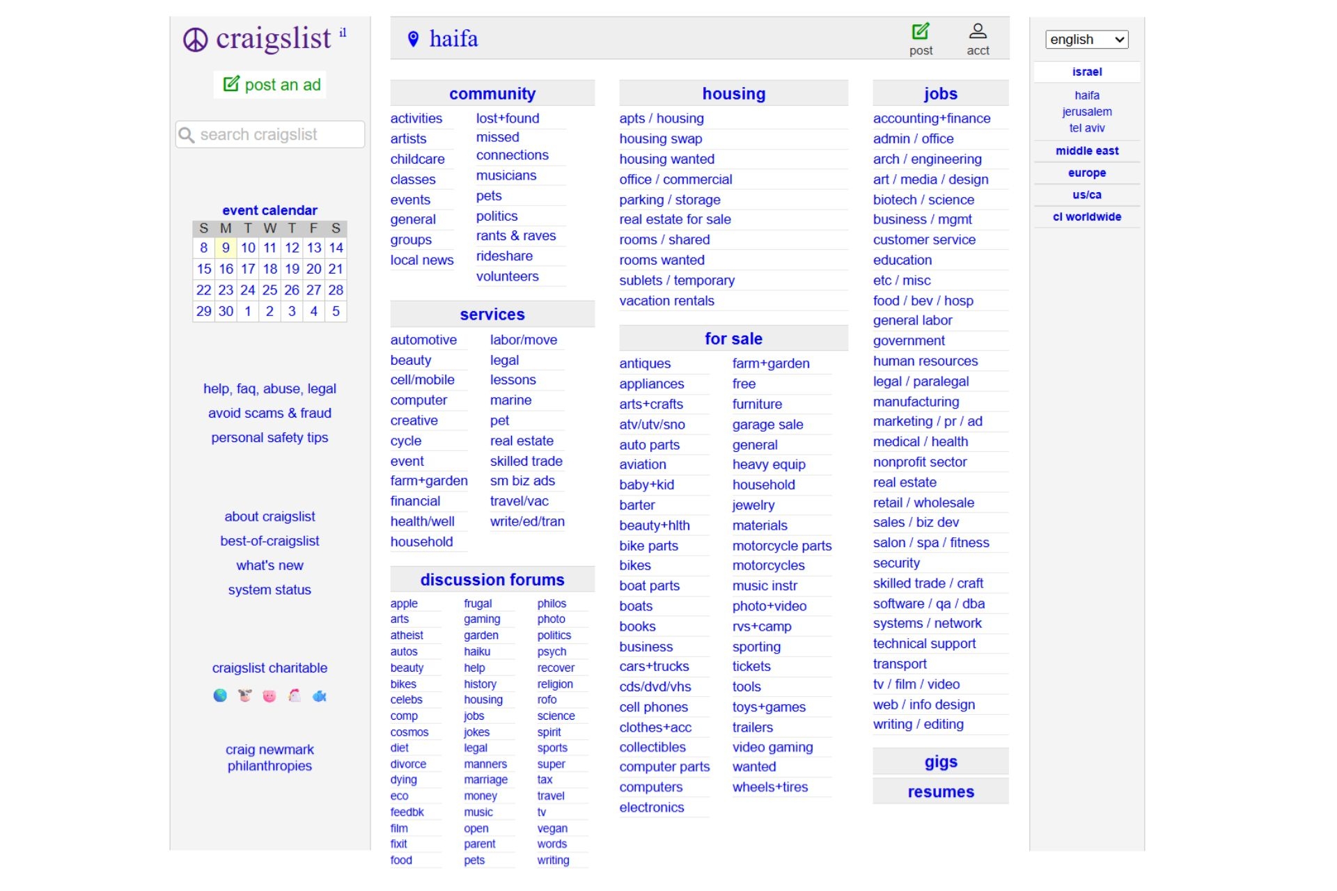Click the rooster charitable icon

pyautogui.click(x=295, y=695)
